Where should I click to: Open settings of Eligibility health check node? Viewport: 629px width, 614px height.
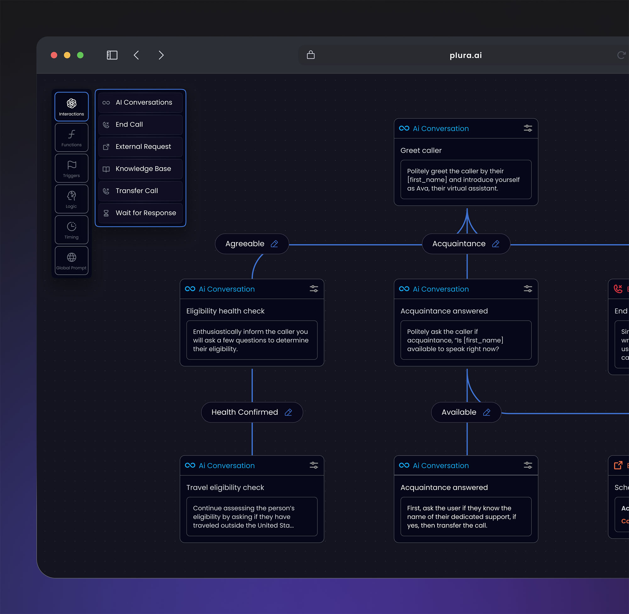coord(314,289)
